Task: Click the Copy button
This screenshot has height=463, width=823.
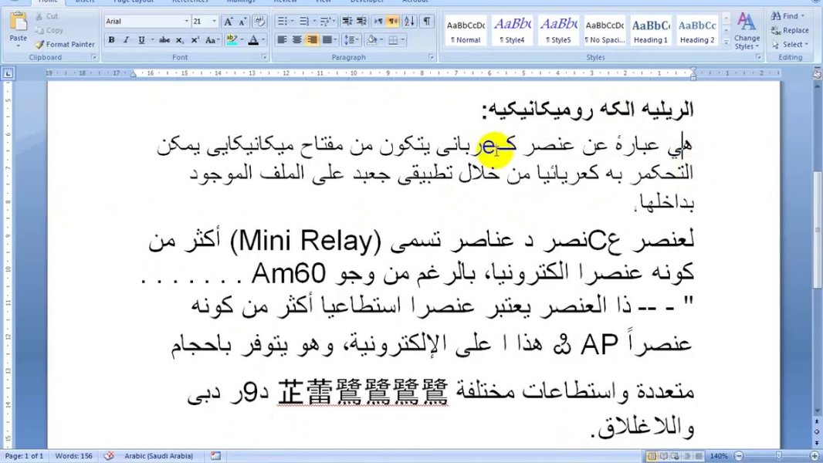Action: (x=49, y=30)
